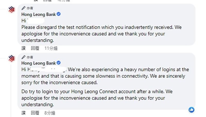
Task: Like the first Hong Leong Bank comment
Action: pos(23,48)
